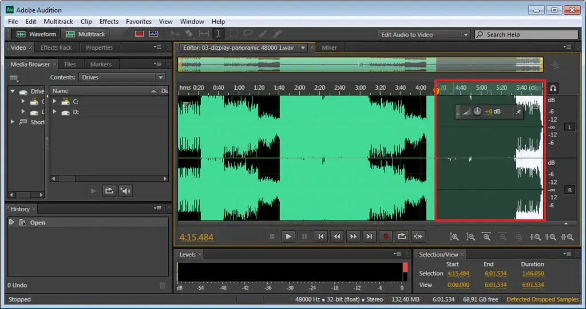Viewport: 586px width, 309px height.
Task: Switch to Multitrack view
Action: tap(85, 34)
